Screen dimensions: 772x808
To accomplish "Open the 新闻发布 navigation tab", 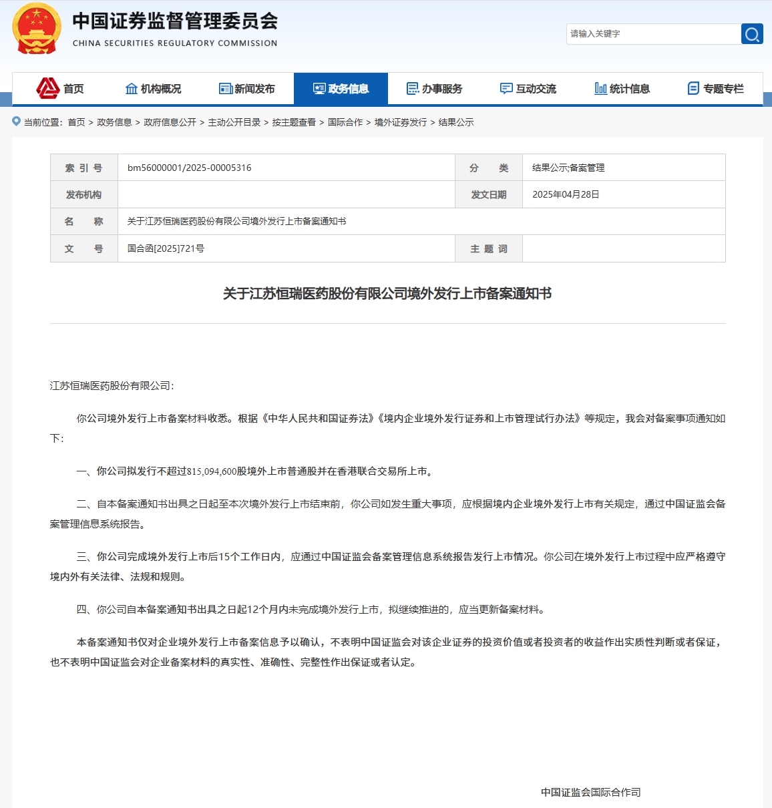I will 246,89.
